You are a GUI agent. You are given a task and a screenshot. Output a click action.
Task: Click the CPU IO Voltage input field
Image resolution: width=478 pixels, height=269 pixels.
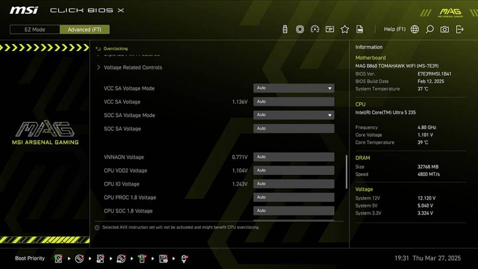pyautogui.click(x=294, y=184)
